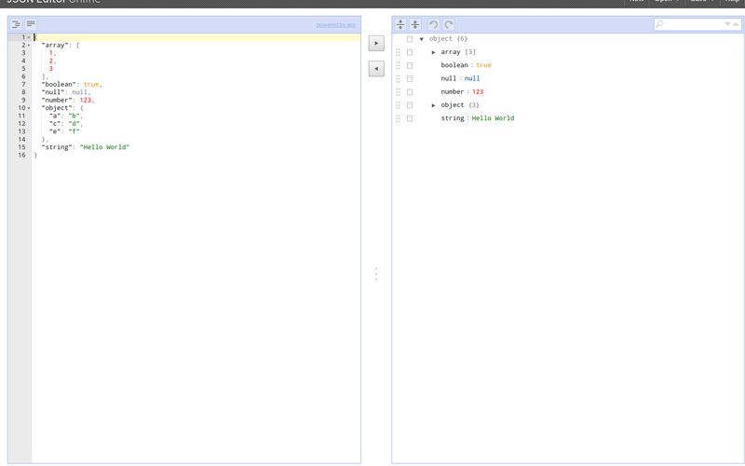Click the redo icon in tree toolbar
This screenshot has height=466, width=745.
coord(449,24)
